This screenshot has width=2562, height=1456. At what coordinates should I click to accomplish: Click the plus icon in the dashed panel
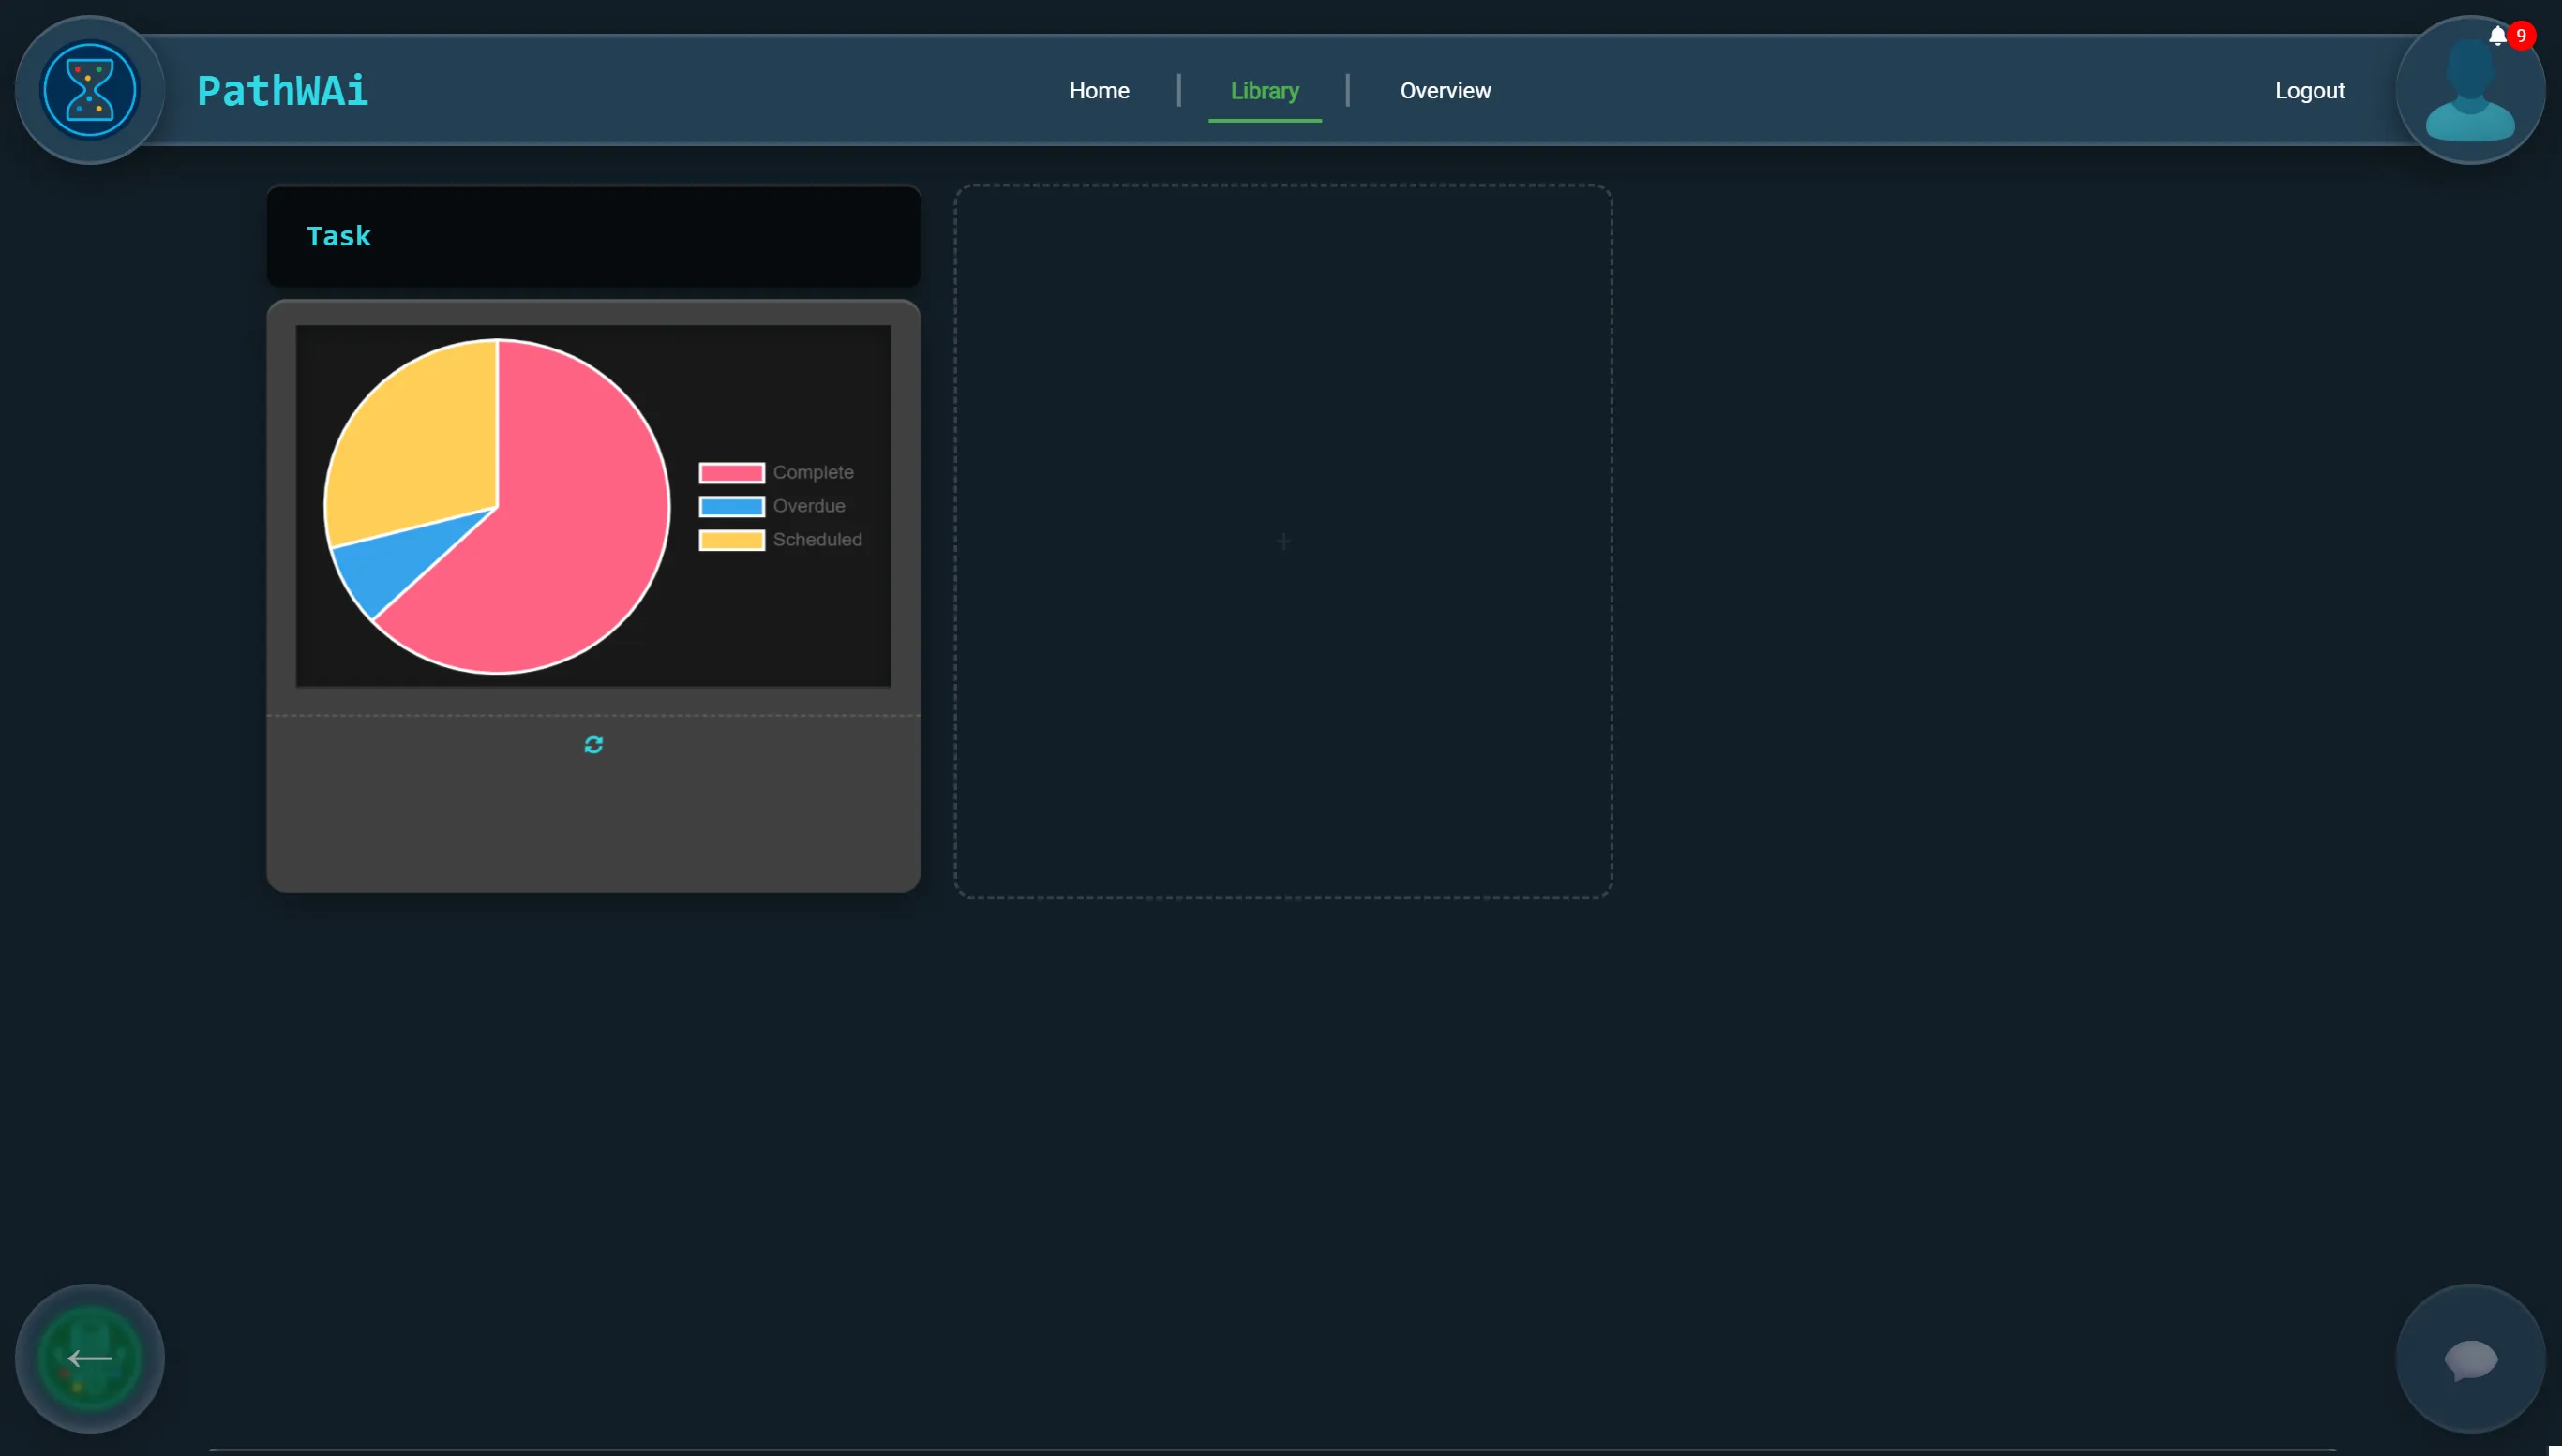(1282, 542)
